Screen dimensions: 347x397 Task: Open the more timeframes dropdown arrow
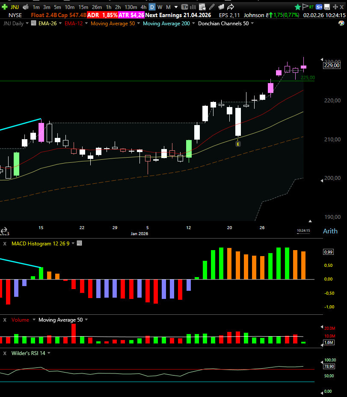click(x=176, y=7)
